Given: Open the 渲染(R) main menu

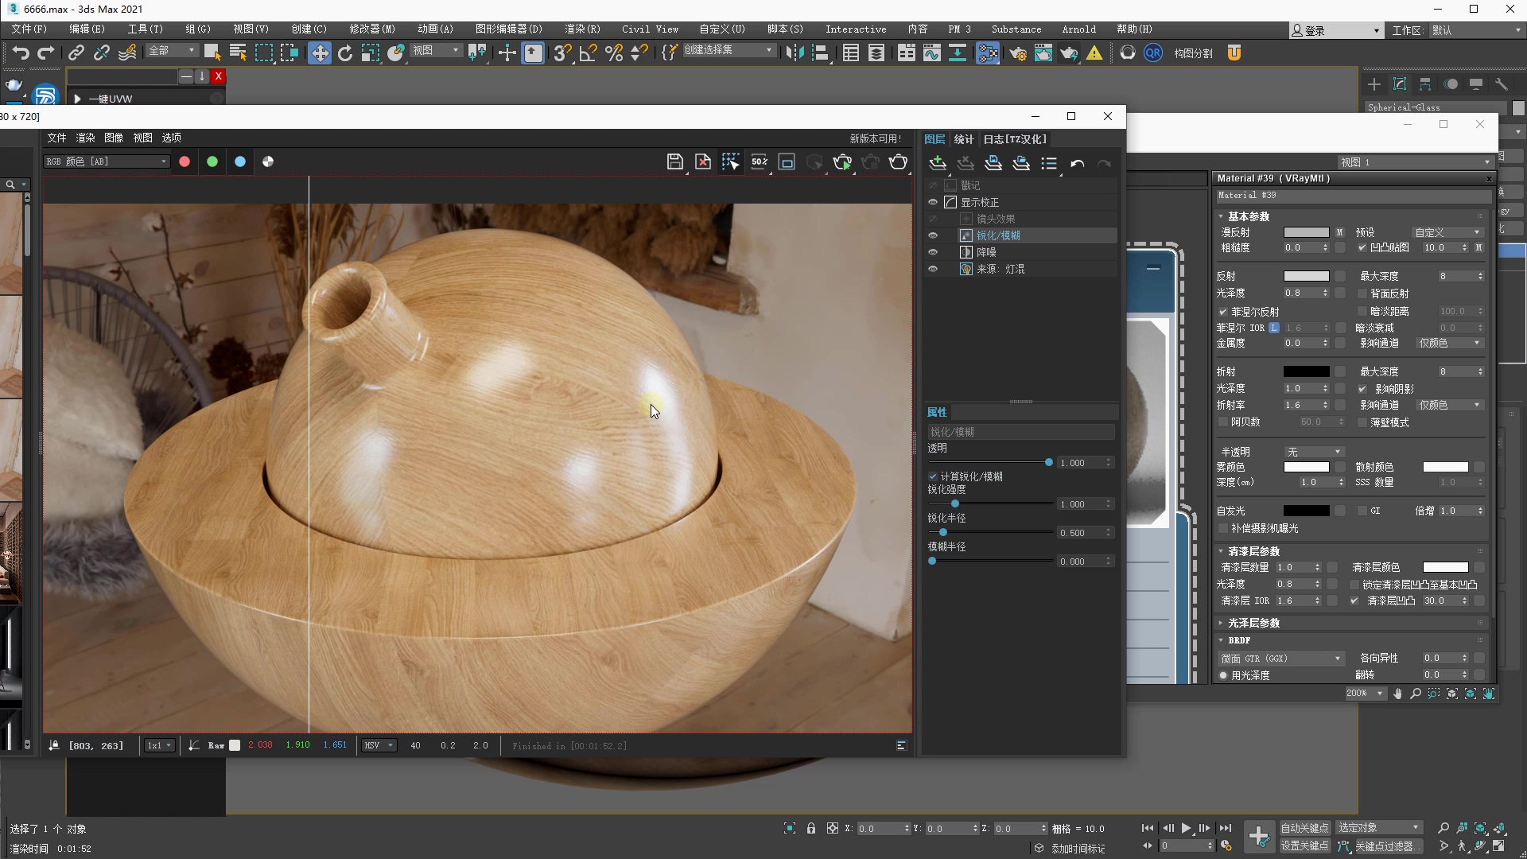Looking at the screenshot, I should point(582,29).
